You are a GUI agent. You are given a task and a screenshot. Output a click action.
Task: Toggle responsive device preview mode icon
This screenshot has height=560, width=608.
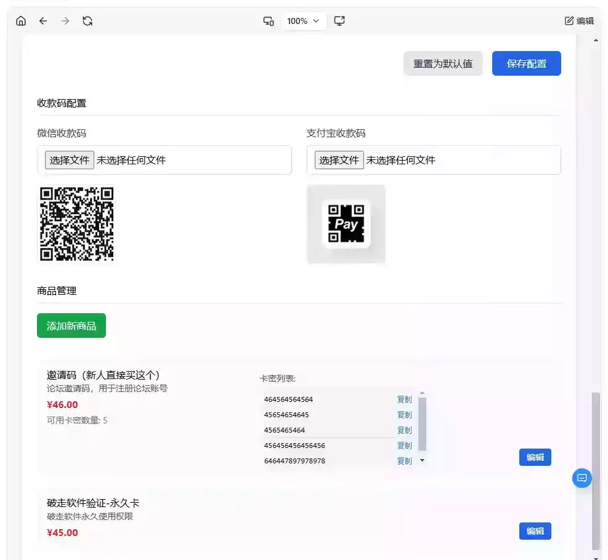(268, 20)
